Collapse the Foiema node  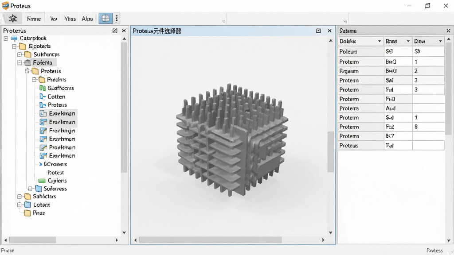[20, 63]
